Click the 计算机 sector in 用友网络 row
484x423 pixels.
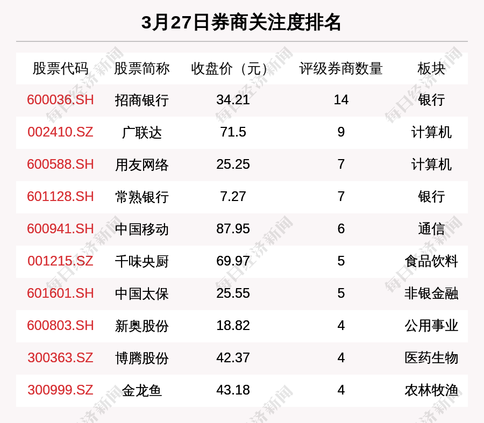pos(431,164)
